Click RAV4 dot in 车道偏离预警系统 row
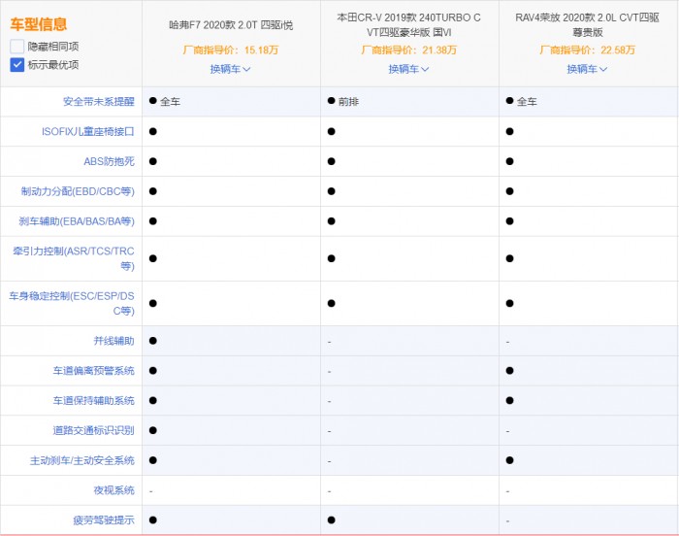This screenshot has width=679, height=536. 509,371
